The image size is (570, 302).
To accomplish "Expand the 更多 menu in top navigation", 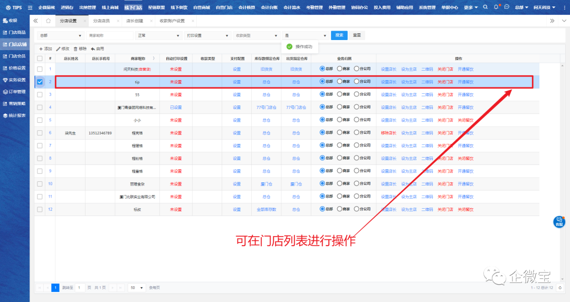I will click(471, 7).
